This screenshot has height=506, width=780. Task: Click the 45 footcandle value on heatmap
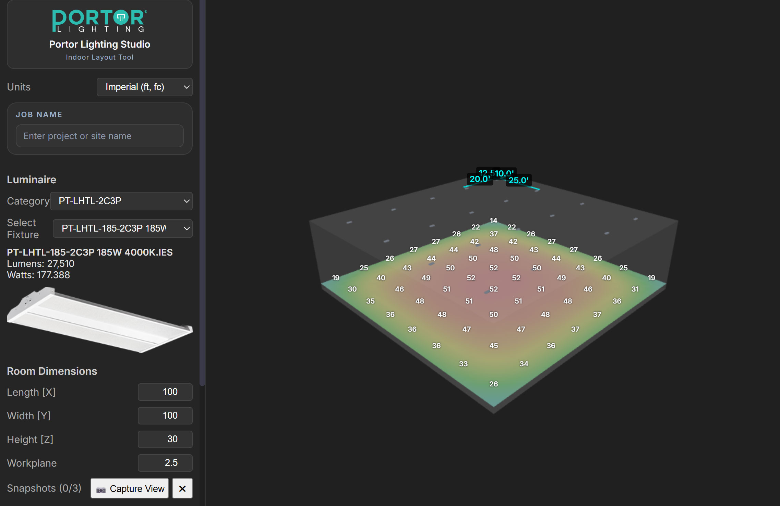coord(493,346)
